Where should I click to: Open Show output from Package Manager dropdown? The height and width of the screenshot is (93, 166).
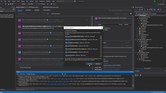click(40, 74)
